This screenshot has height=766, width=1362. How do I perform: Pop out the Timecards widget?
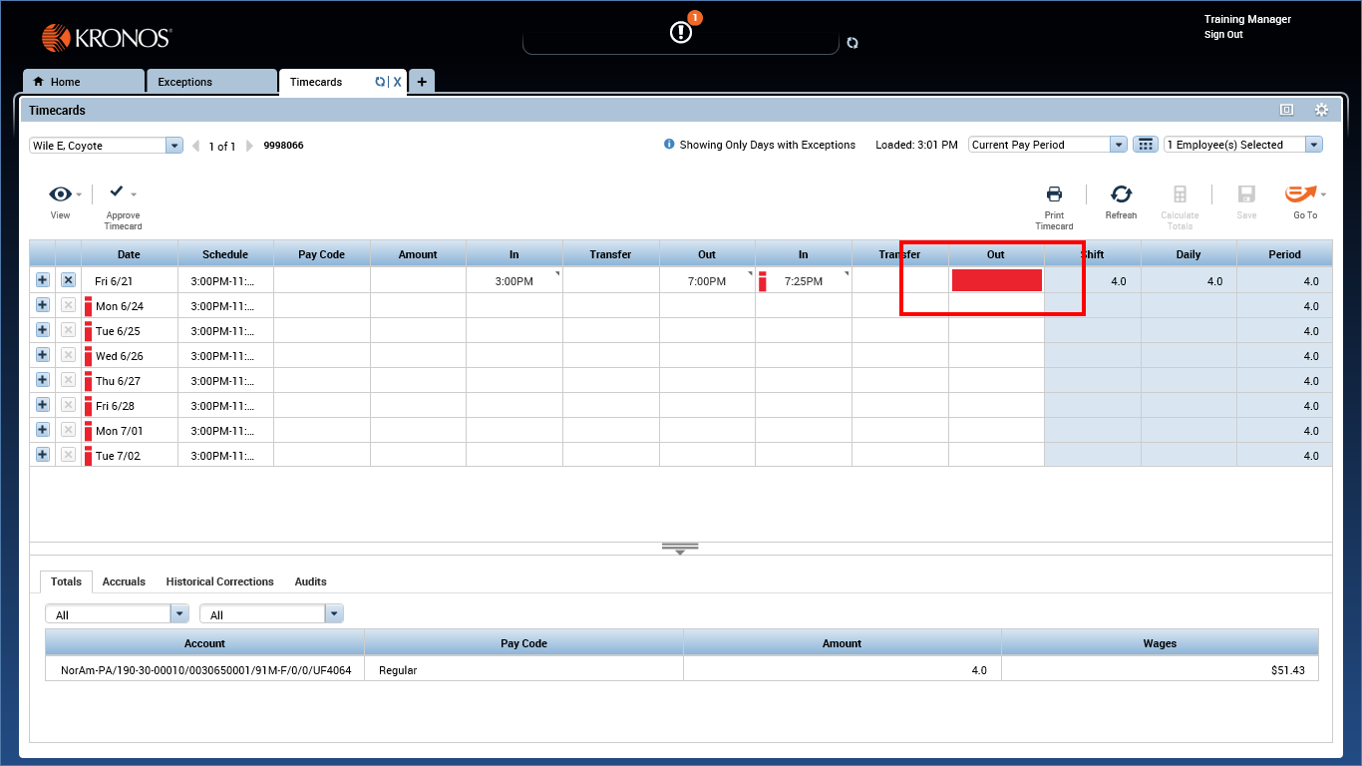(x=1285, y=110)
